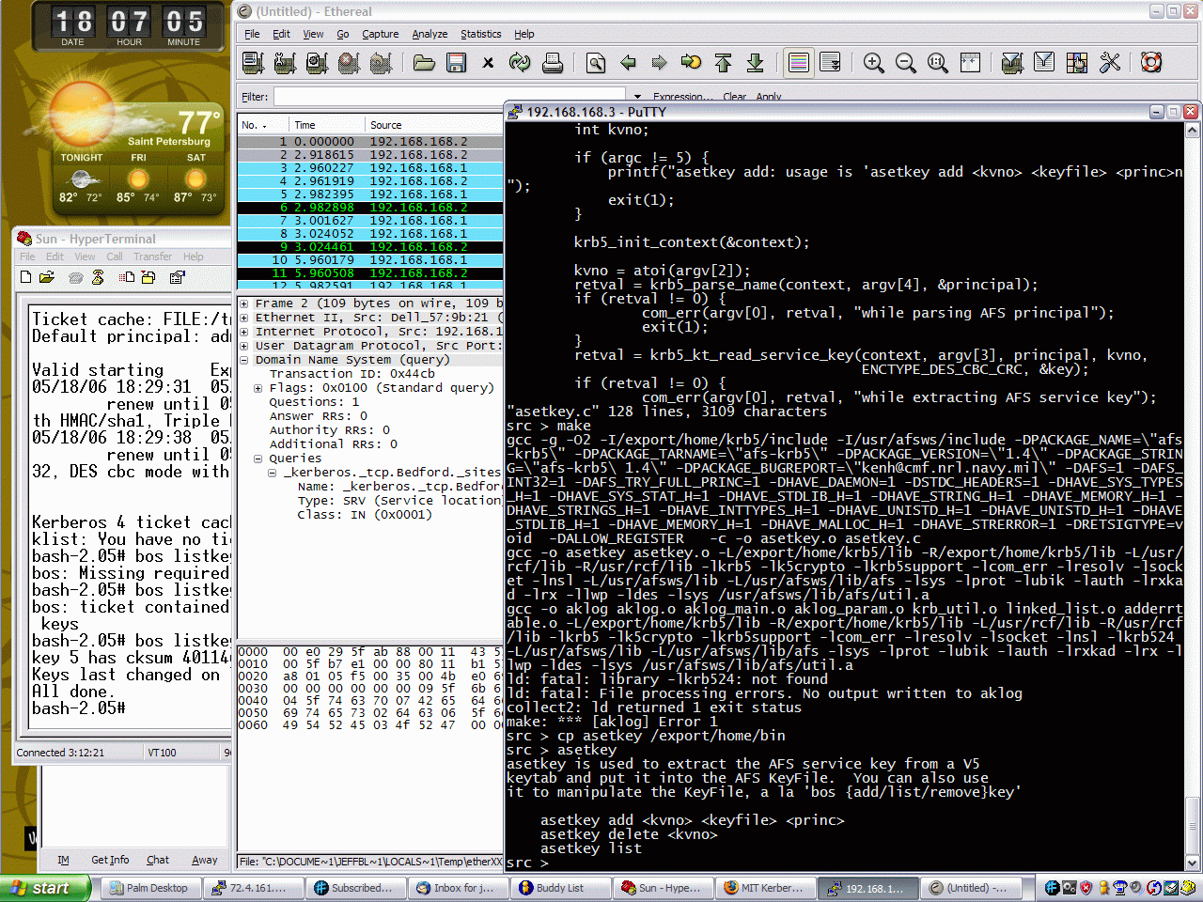Click the Open capture file folder icon

click(424, 63)
